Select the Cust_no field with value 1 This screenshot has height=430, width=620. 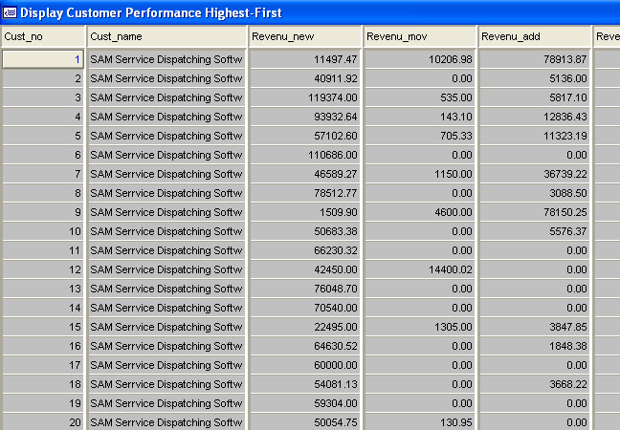coord(43,59)
